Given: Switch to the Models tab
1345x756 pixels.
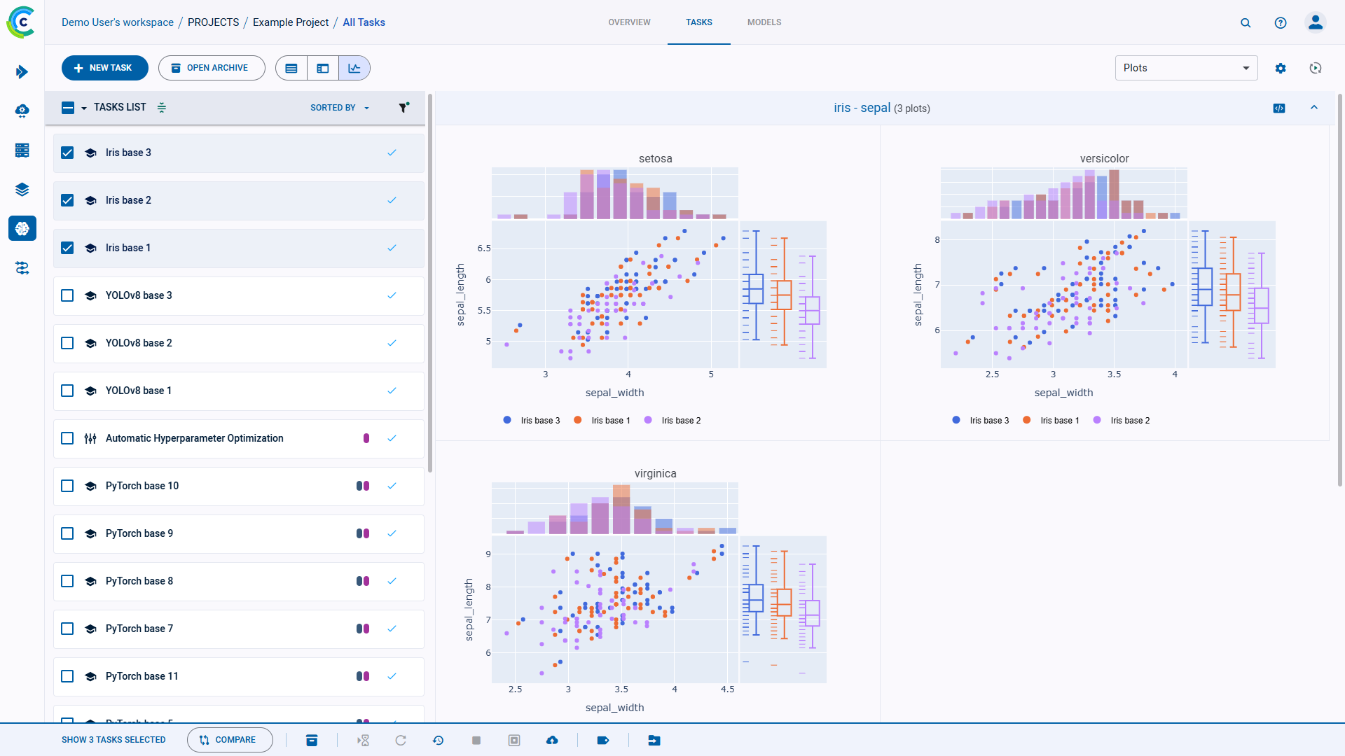Looking at the screenshot, I should coord(763,22).
